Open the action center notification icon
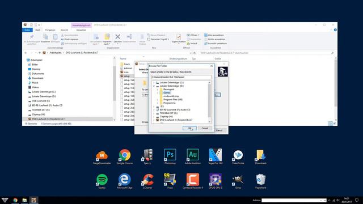363x204 pixels. [357, 200]
